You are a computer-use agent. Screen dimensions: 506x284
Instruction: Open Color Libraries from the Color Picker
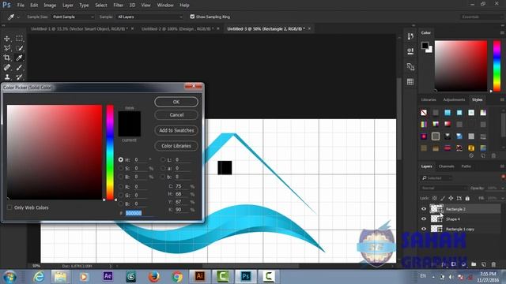click(x=176, y=146)
